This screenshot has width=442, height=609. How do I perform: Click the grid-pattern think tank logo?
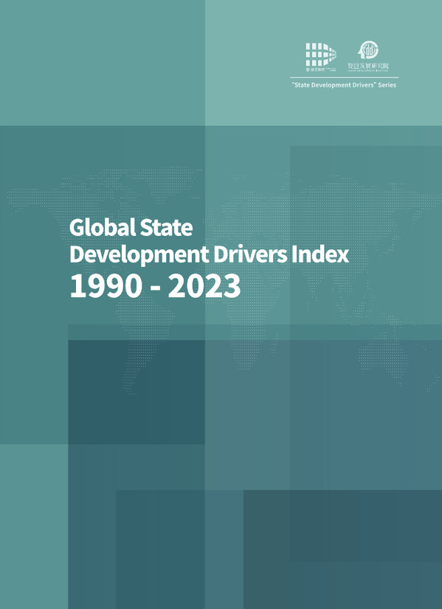coord(321,55)
